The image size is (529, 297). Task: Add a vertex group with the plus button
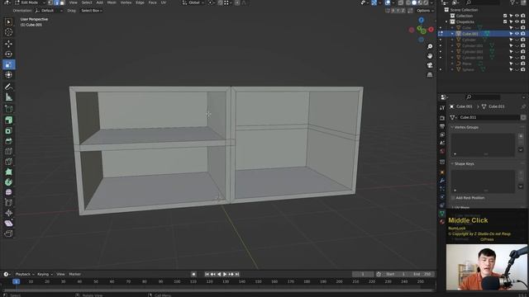click(x=521, y=136)
